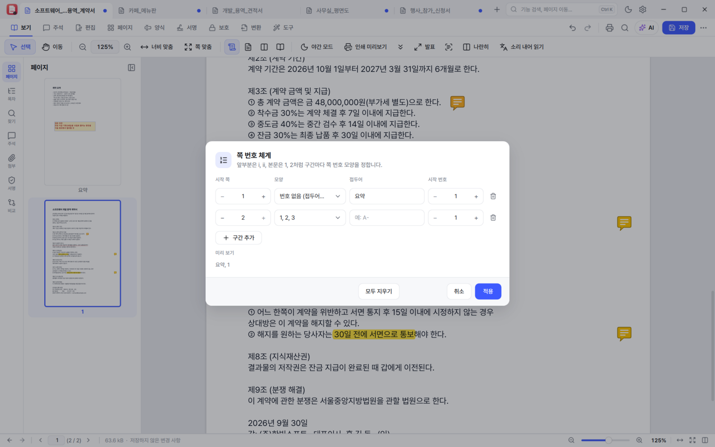
Task: Open the 첨부 attachments sidebar panel
Action: [x=12, y=161]
